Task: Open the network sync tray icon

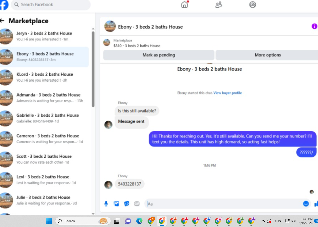Action: click(269, 221)
